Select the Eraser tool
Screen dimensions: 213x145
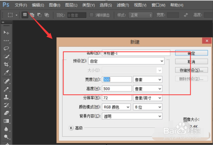point(6,113)
